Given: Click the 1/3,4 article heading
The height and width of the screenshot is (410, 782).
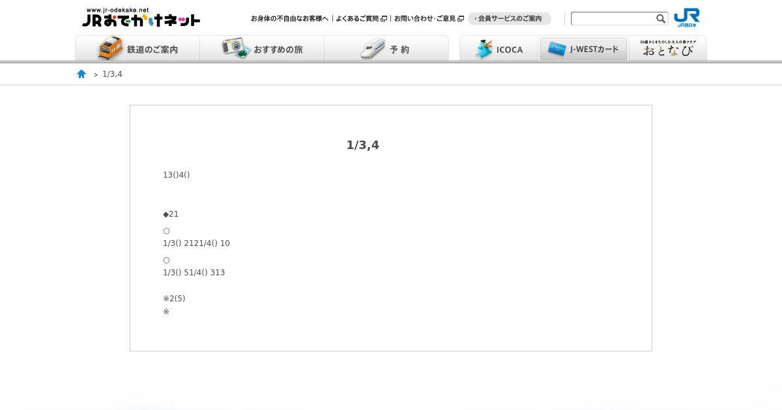Looking at the screenshot, I should (x=363, y=145).
